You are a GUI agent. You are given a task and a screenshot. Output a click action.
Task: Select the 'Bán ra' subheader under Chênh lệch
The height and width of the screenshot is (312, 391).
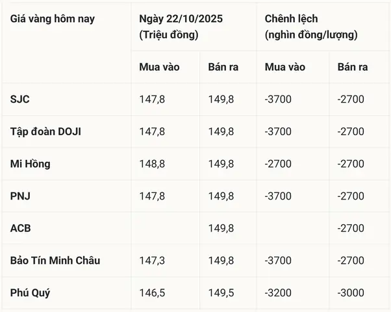tap(353, 67)
